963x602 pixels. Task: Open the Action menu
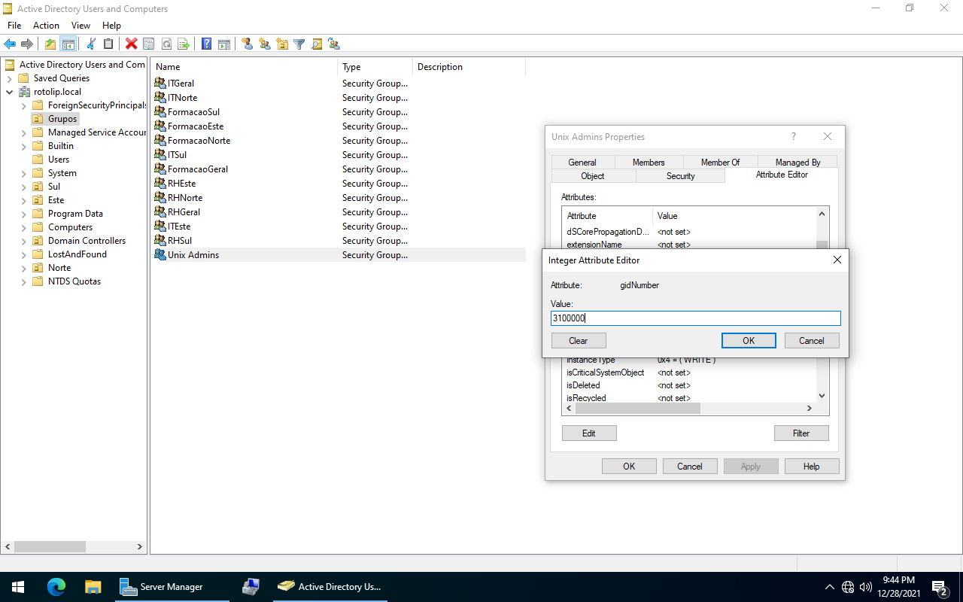click(x=46, y=26)
